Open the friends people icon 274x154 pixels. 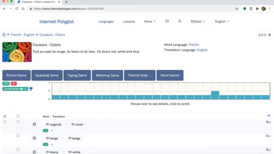(180, 21)
